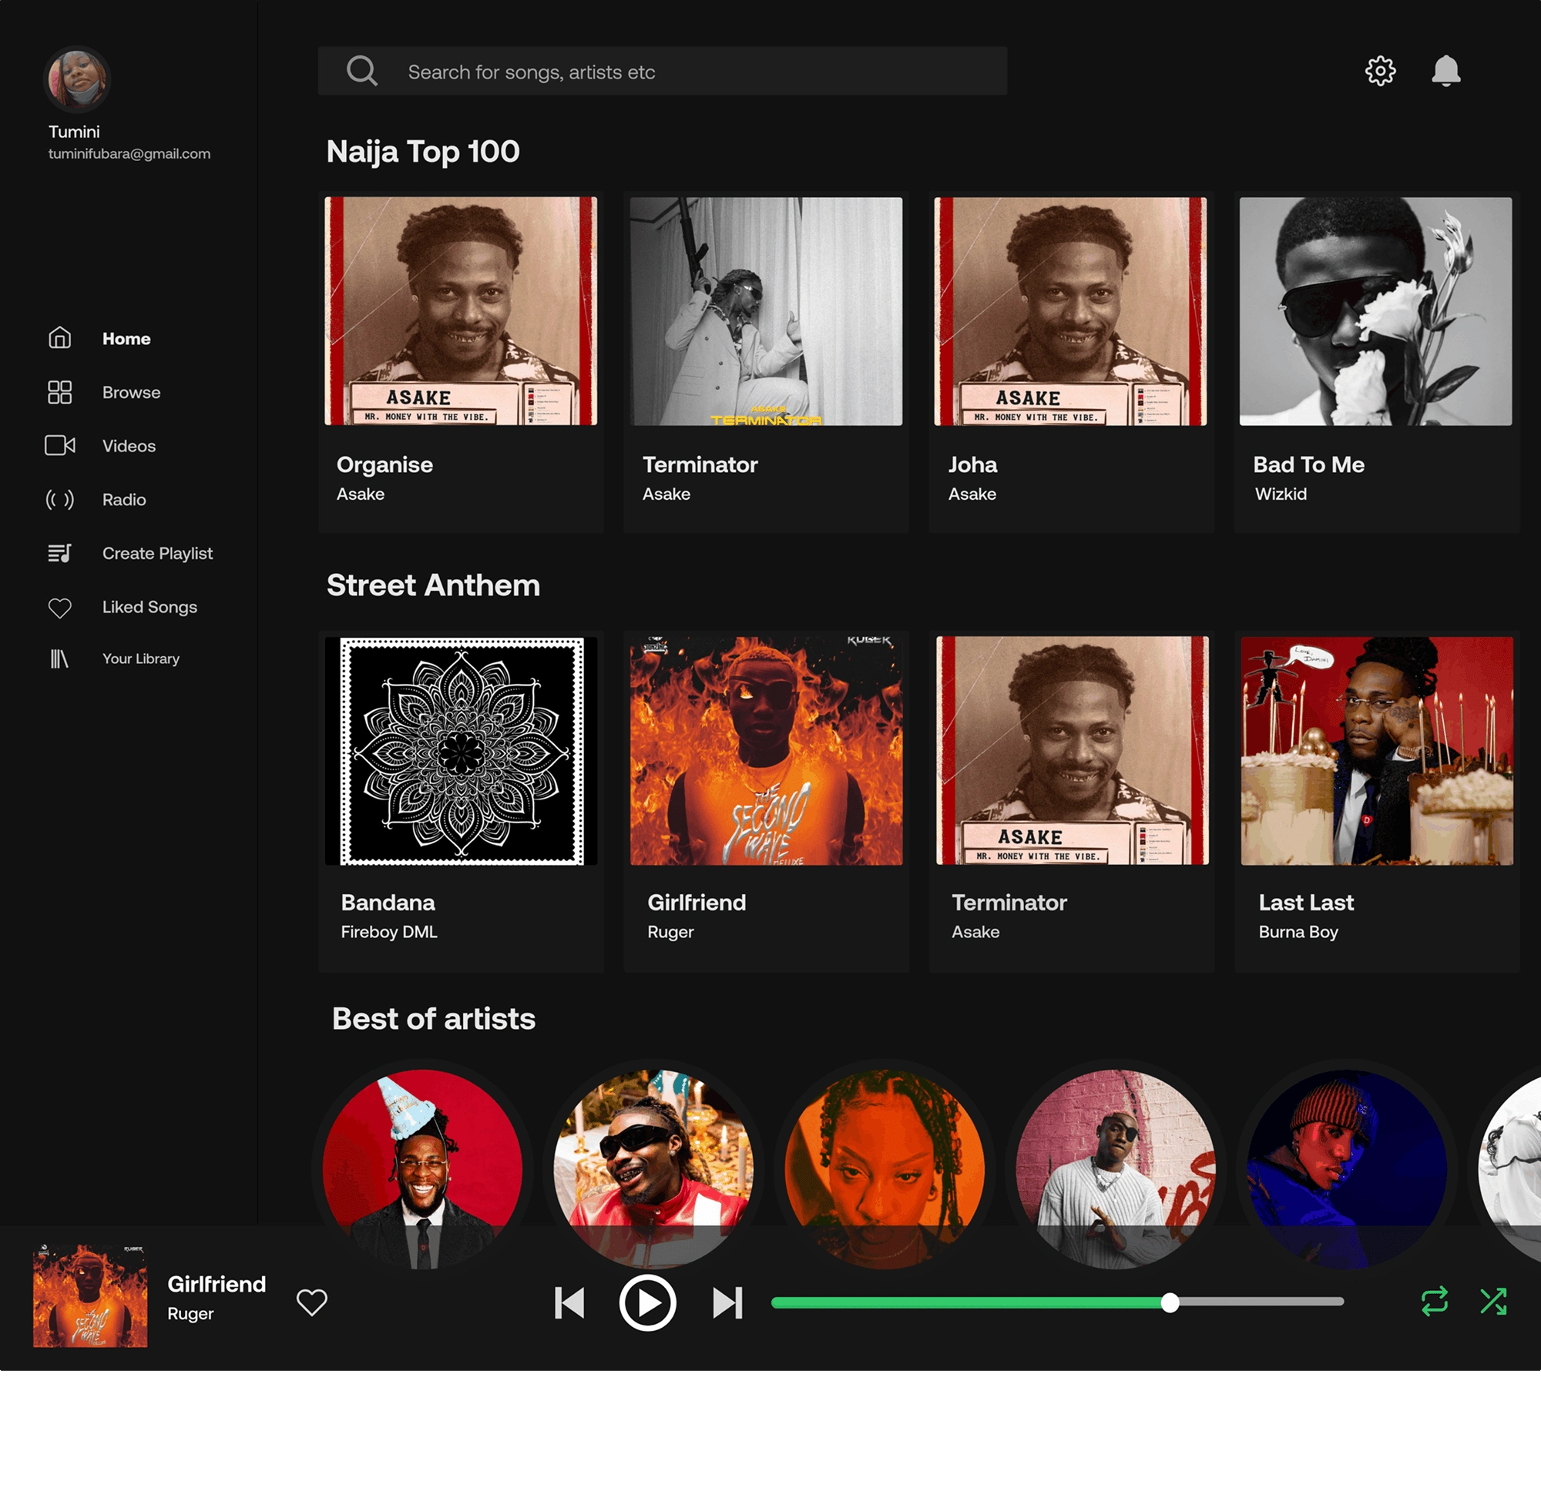Click the Your Library icon
1541x1488 pixels.
60,659
